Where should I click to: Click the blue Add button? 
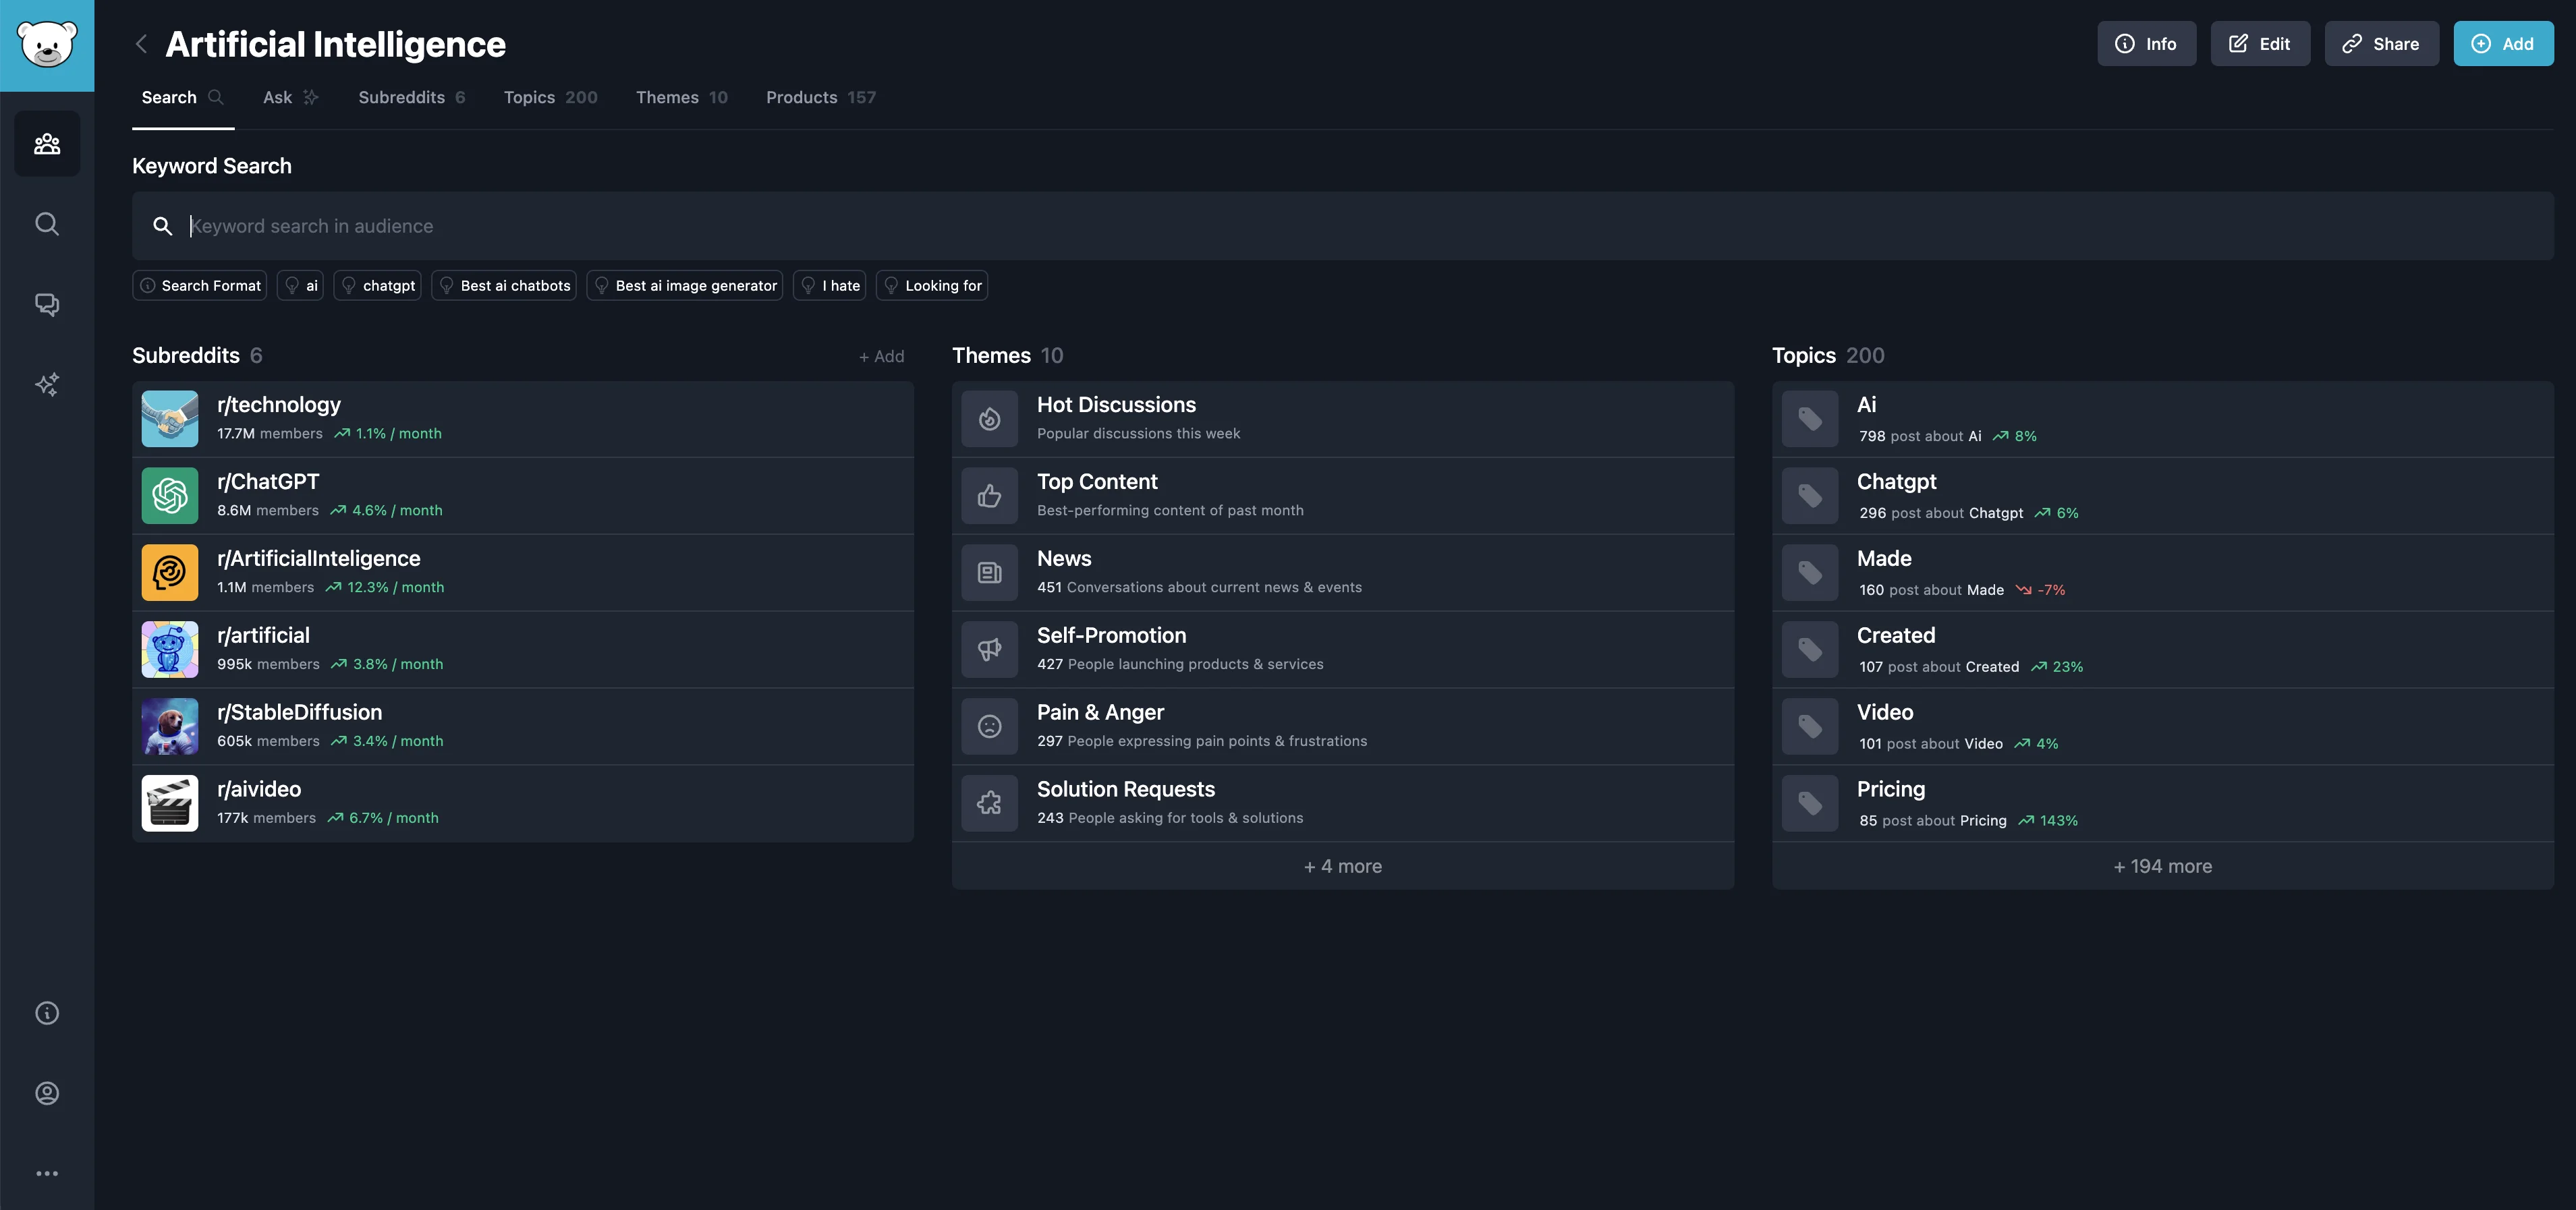(x=2502, y=44)
